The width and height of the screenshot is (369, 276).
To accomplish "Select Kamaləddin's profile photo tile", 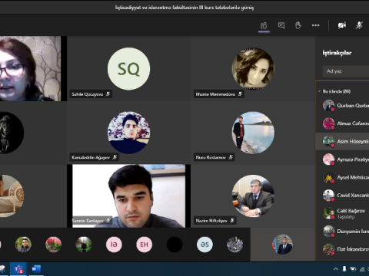I will pos(128,133).
